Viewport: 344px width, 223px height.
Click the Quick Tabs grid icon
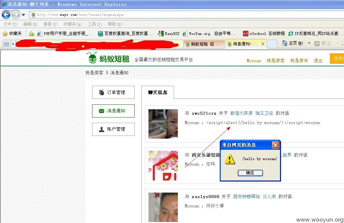click(6, 44)
